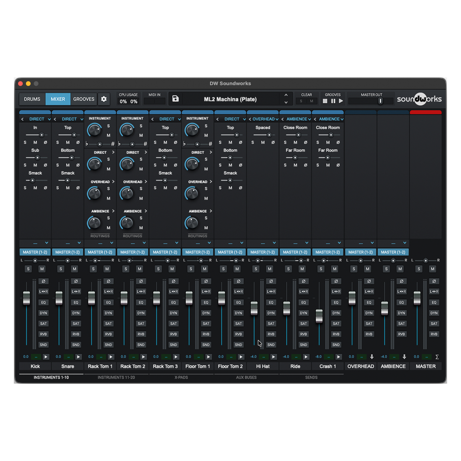Stop groove playback with the stop icon
This screenshot has width=461, height=461.
pos(325,101)
